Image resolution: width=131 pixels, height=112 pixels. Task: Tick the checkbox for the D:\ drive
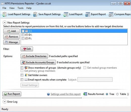23,35
